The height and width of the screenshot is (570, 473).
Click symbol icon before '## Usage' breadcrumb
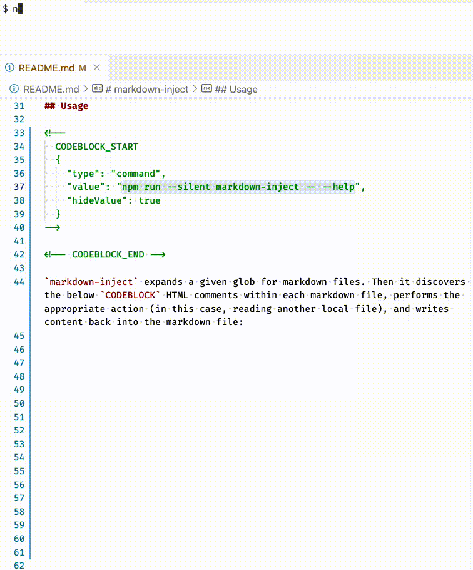pyautogui.click(x=206, y=88)
